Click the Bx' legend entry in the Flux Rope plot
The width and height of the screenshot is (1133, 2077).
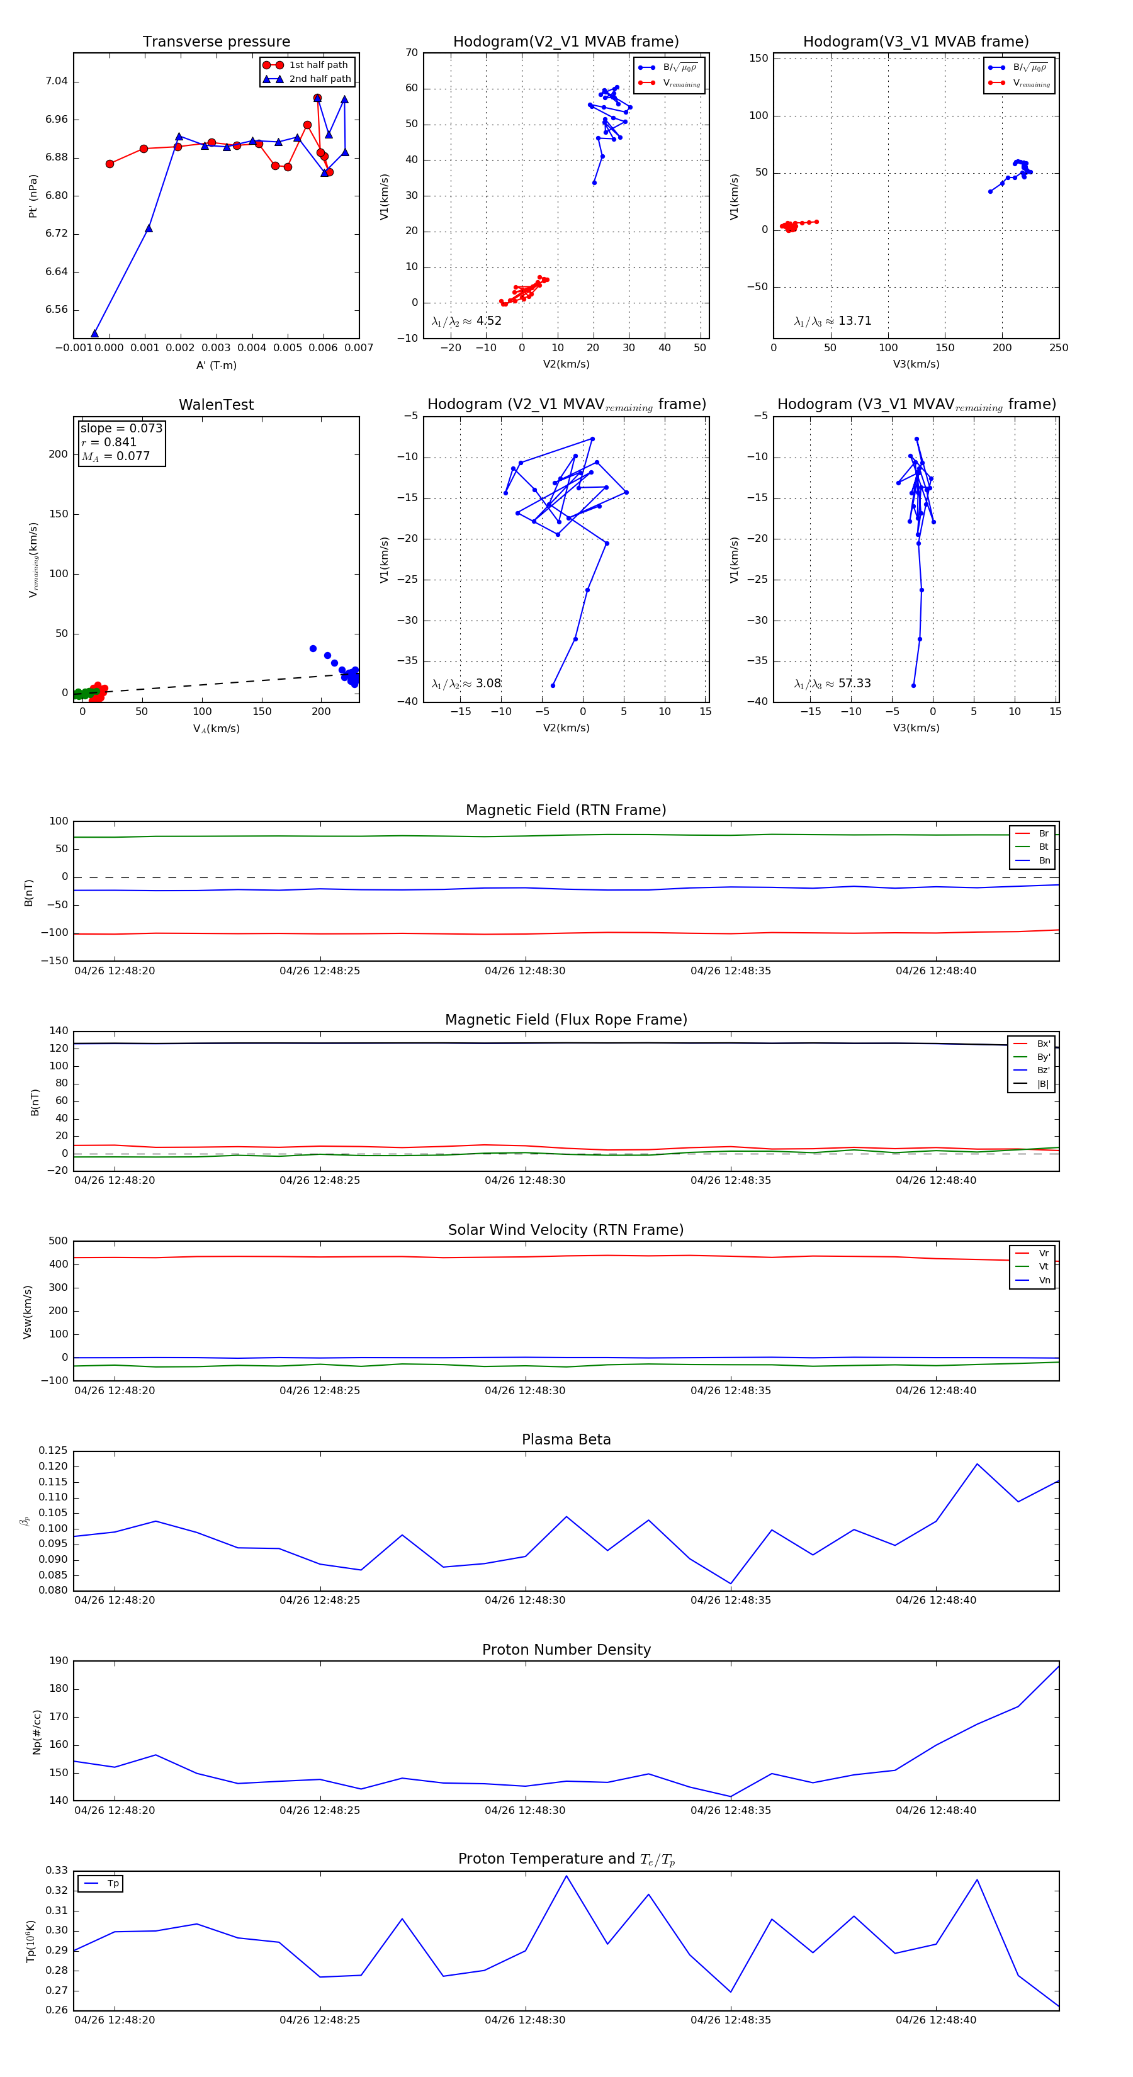tap(1032, 1044)
